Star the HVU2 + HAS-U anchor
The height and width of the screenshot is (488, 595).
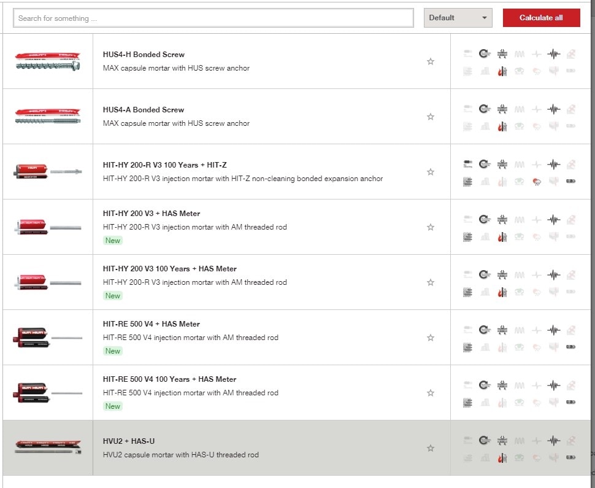tap(431, 448)
